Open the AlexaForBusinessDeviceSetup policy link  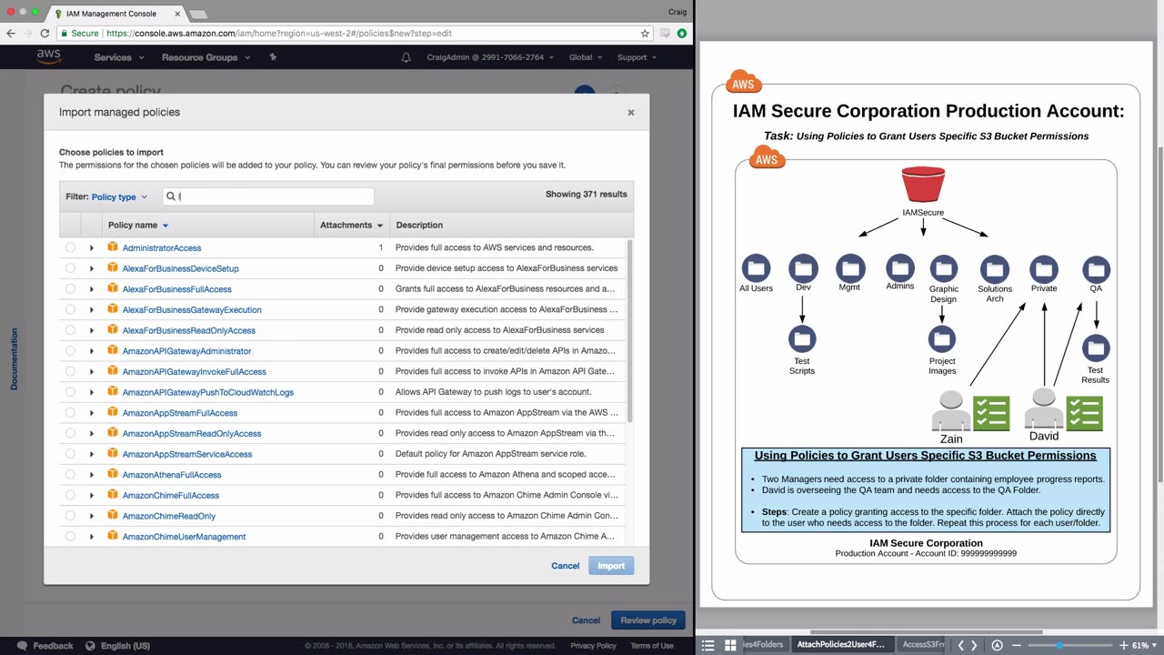pyautogui.click(x=180, y=268)
